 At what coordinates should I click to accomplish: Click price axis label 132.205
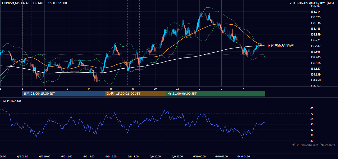[315, 57]
